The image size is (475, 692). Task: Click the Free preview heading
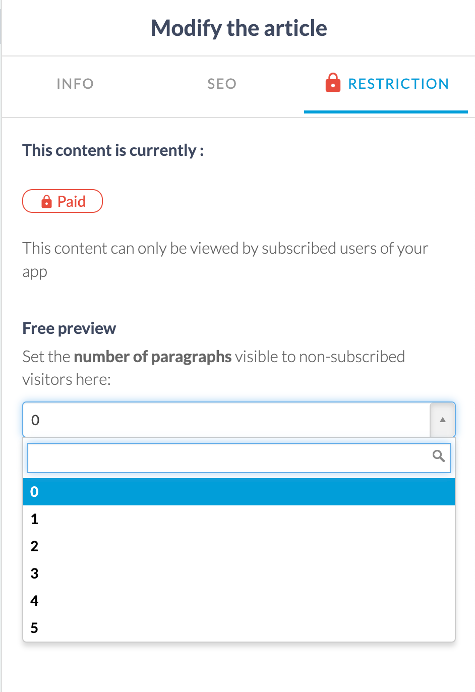[x=69, y=328]
